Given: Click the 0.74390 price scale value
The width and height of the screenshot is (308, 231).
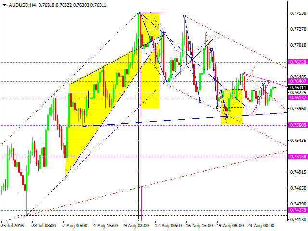Looking at the screenshot, I should point(298,204).
